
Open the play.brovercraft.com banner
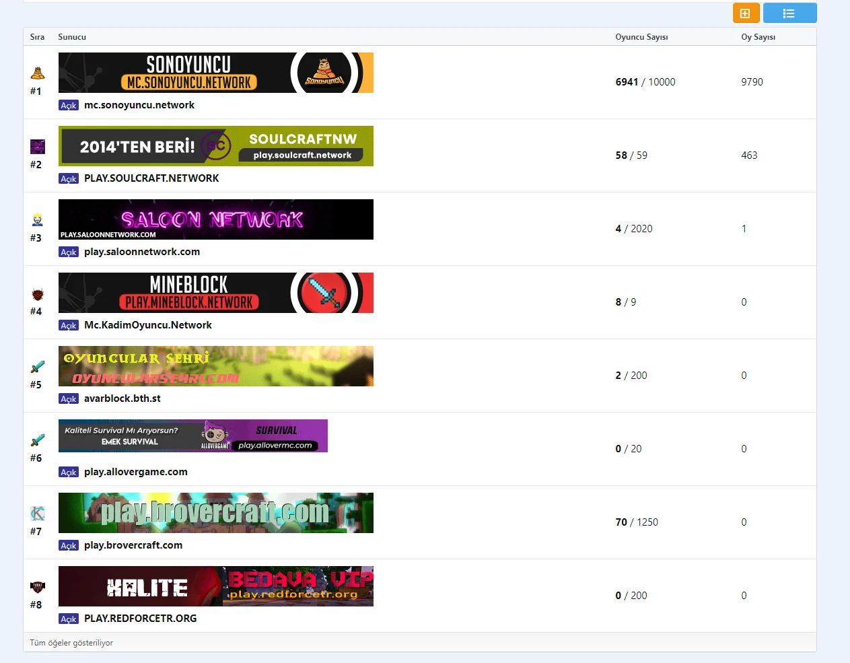[x=215, y=513]
